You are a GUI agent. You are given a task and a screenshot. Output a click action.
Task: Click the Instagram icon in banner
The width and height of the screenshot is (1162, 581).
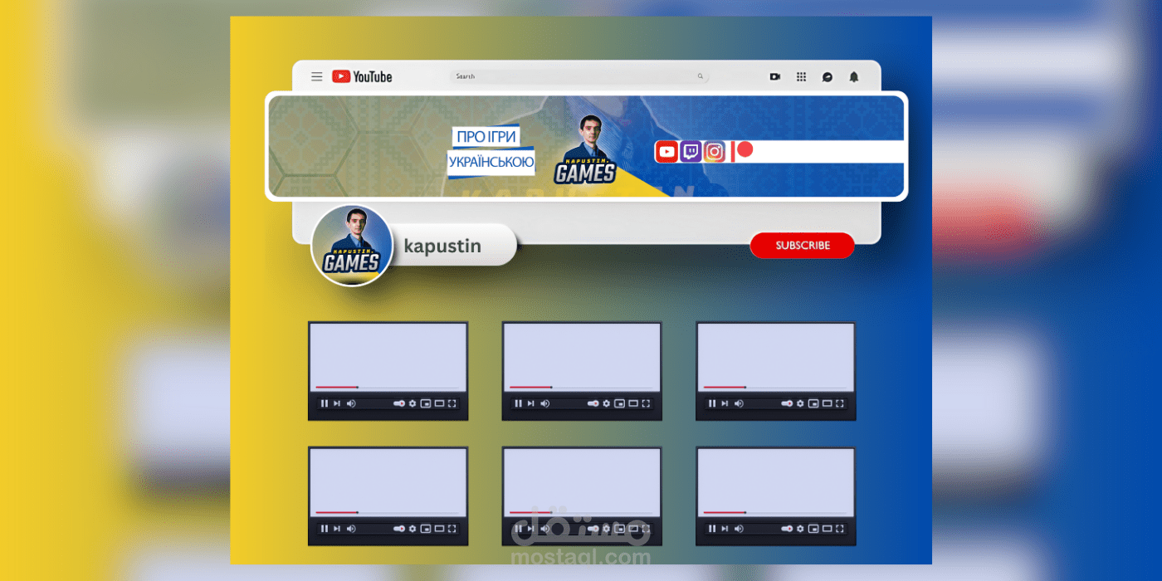(714, 152)
